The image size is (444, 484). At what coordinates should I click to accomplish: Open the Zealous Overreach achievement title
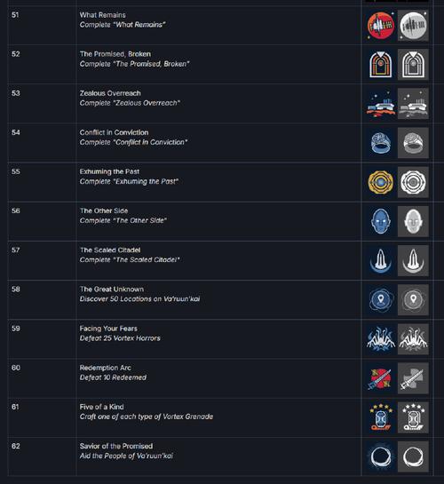(x=110, y=93)
